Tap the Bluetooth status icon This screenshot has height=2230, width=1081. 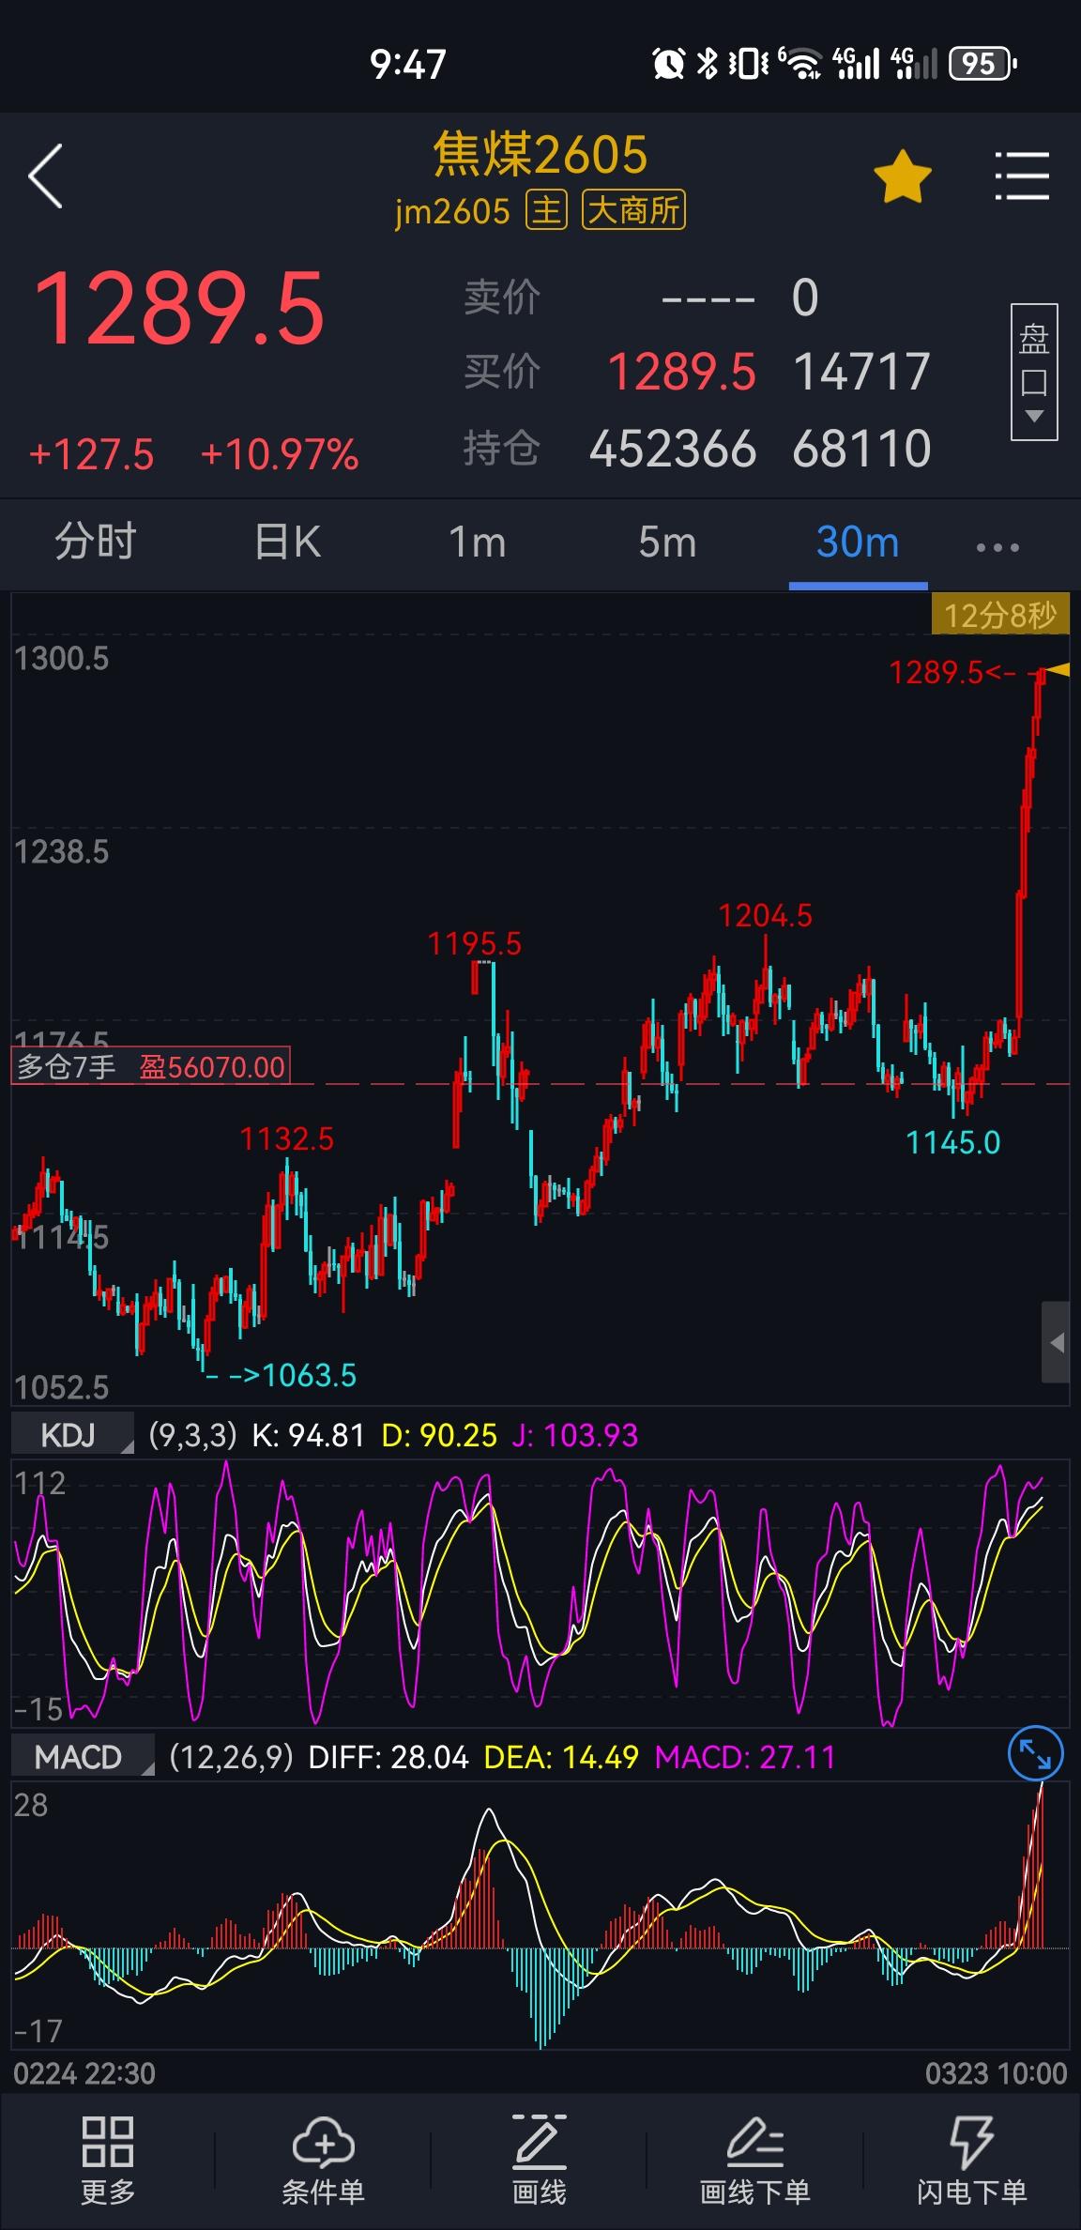pos(707,64)
